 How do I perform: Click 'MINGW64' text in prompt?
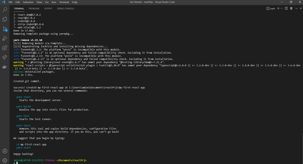(50, 160)
